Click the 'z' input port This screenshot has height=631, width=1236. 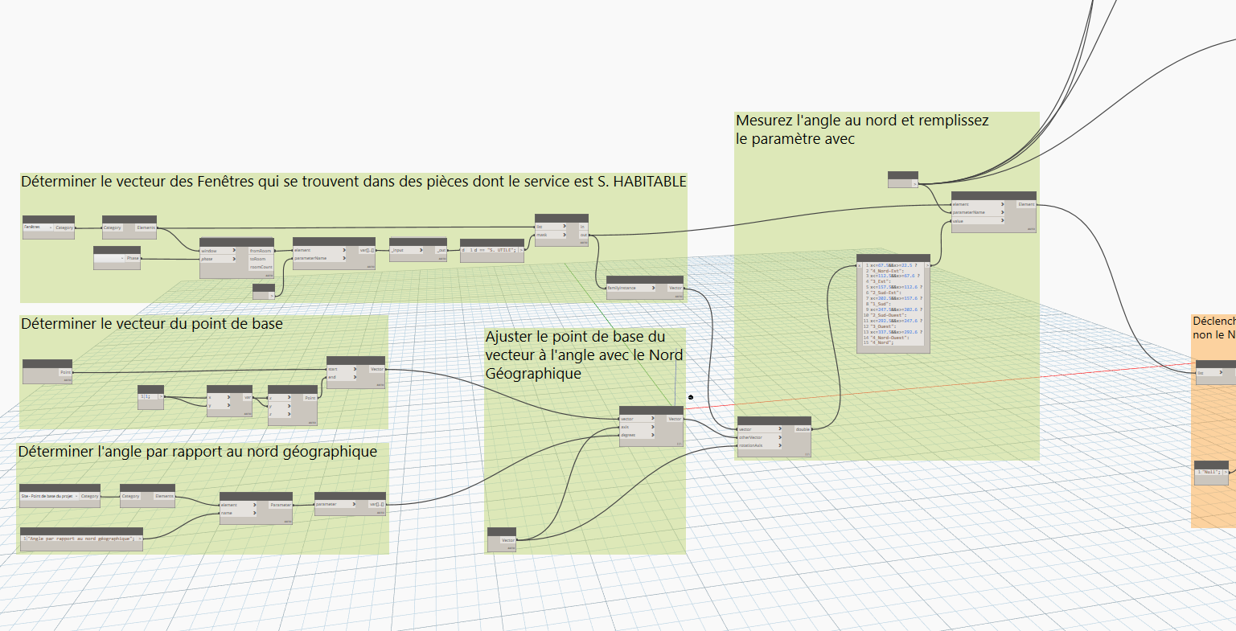coord(281,414)
